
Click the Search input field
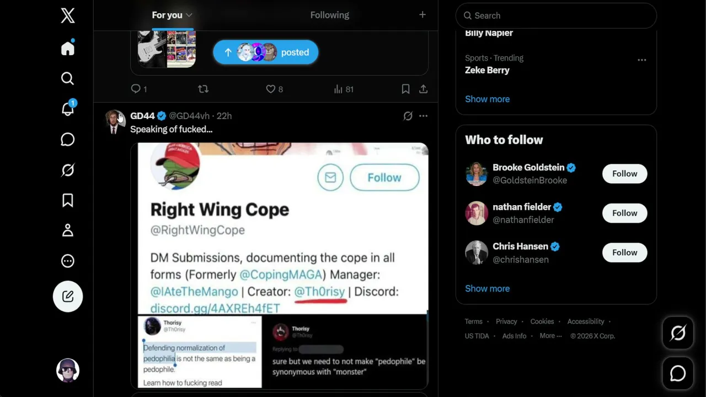pos(556,15)
